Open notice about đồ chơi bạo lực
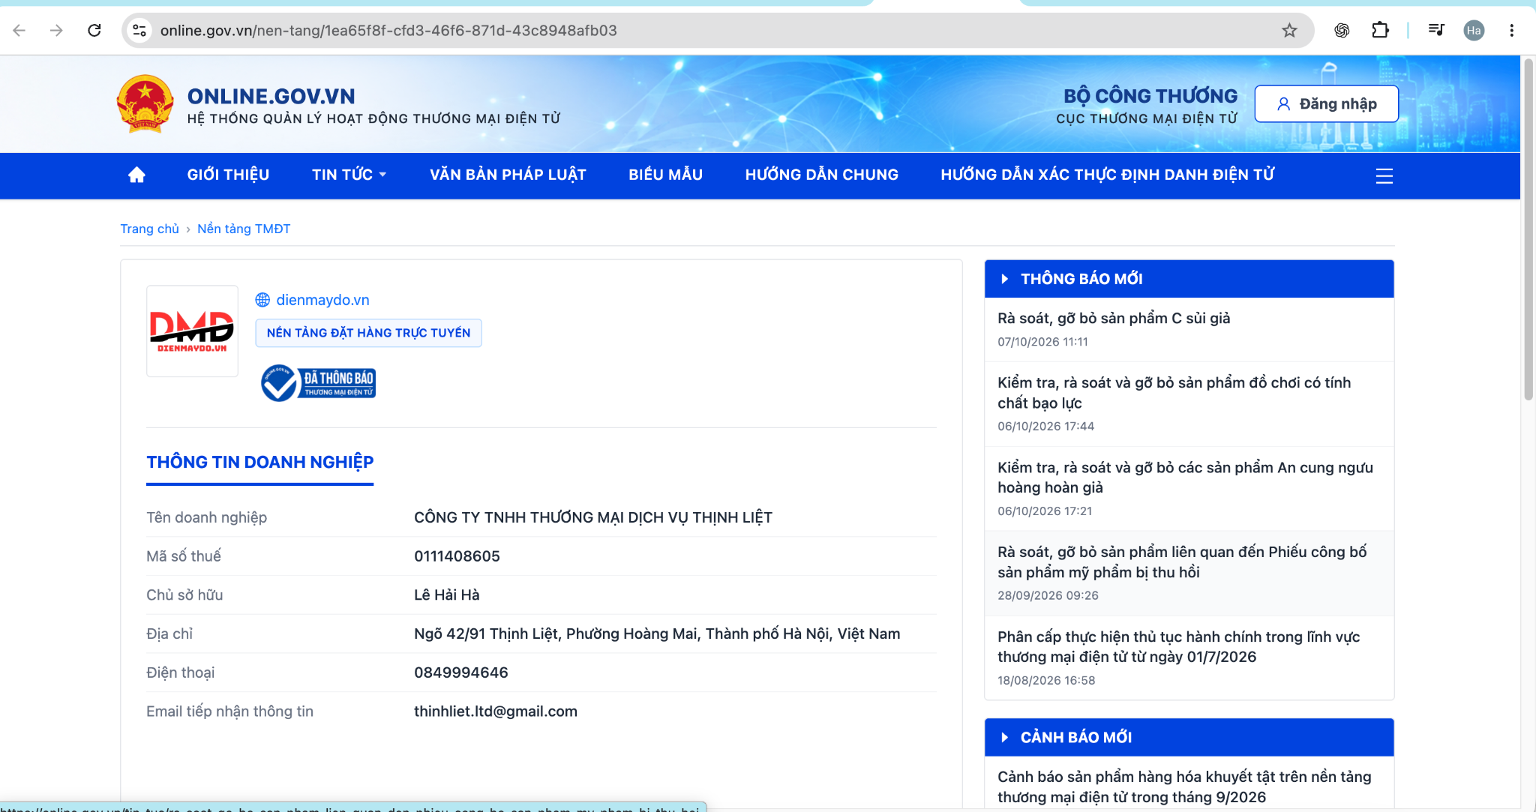The width and height of the screenshot is (1536, 812). click(1174, 393)
